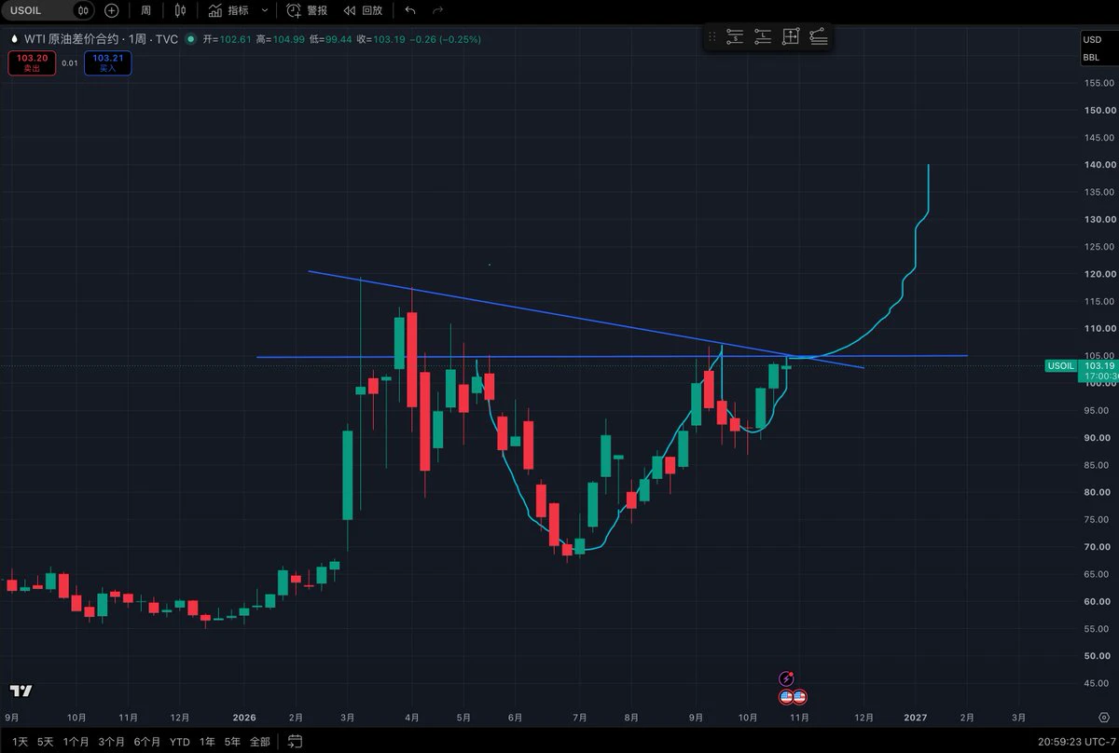Switch range to 6个月
1119x753 pixels.
(147, 742)
